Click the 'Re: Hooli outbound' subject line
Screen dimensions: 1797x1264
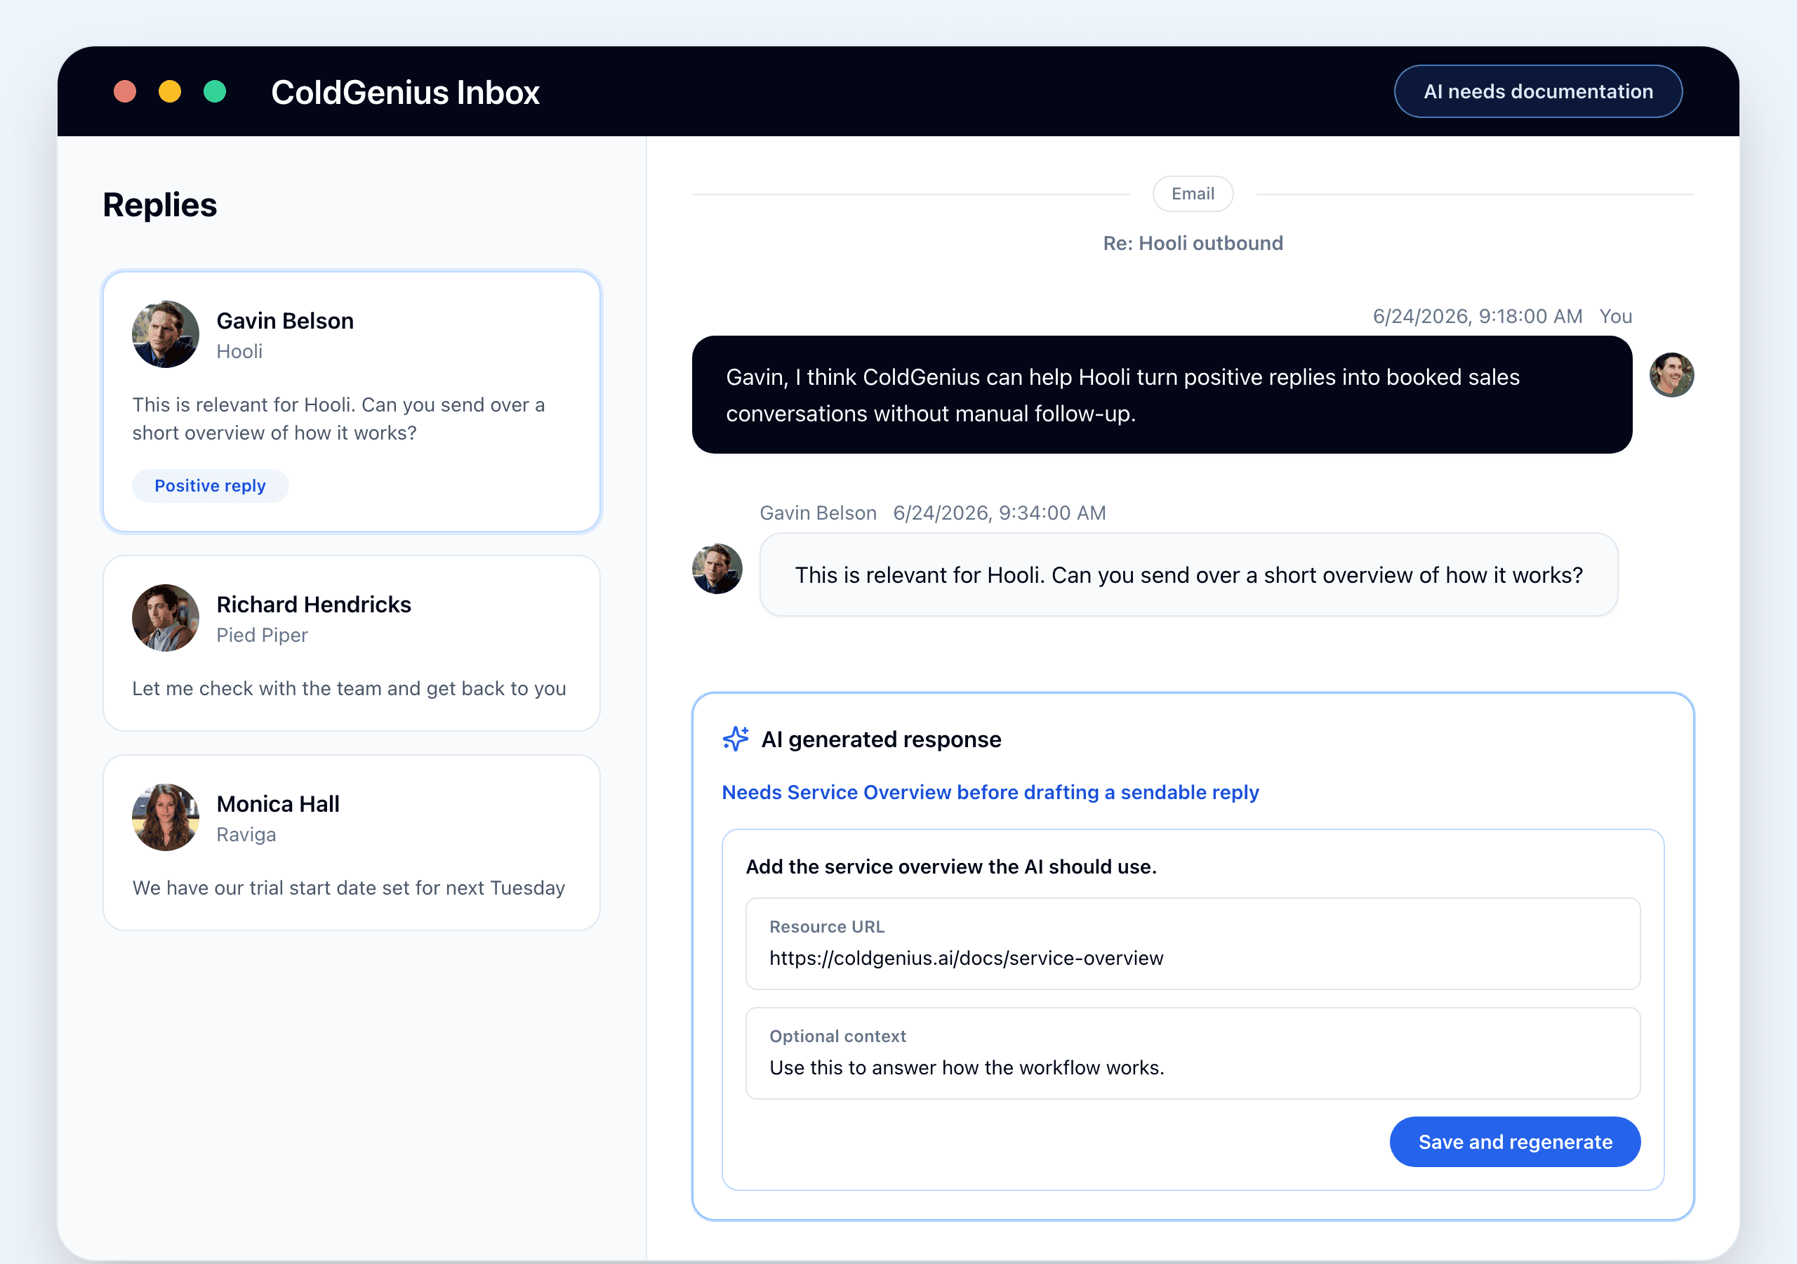1193,244
